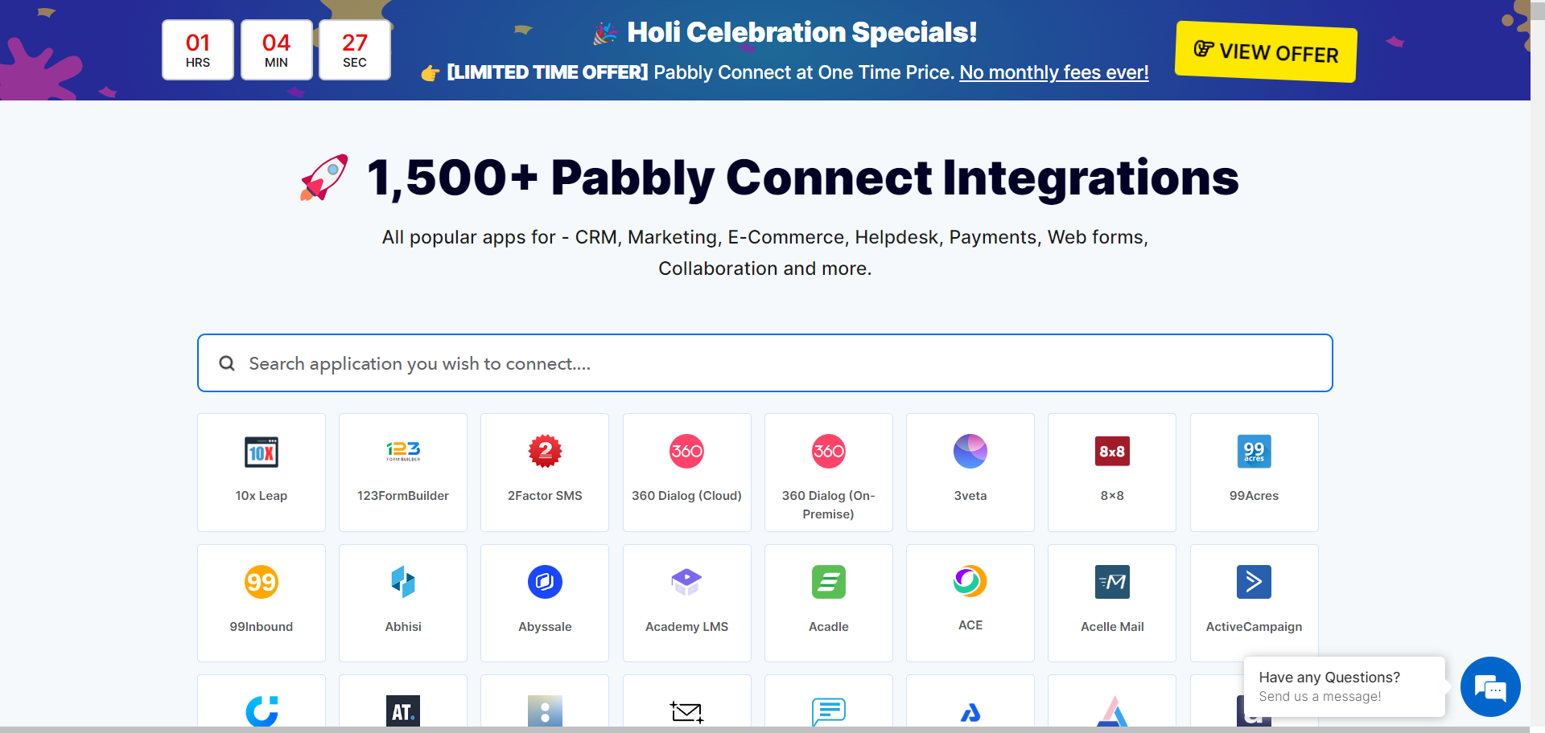Select the 8x8 integration icon
Viewport: 1545px width, 733px height.
1112,452
